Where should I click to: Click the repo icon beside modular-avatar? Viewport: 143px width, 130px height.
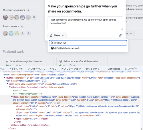click(x=61, y=61)
